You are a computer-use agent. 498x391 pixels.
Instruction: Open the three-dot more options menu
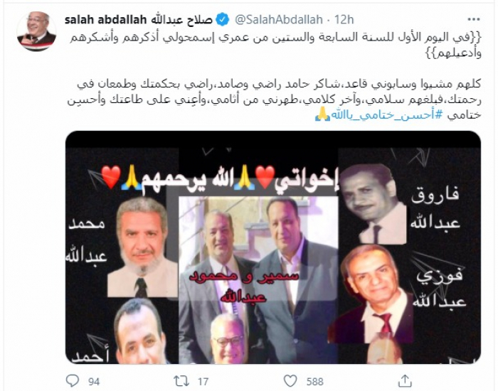474,20
